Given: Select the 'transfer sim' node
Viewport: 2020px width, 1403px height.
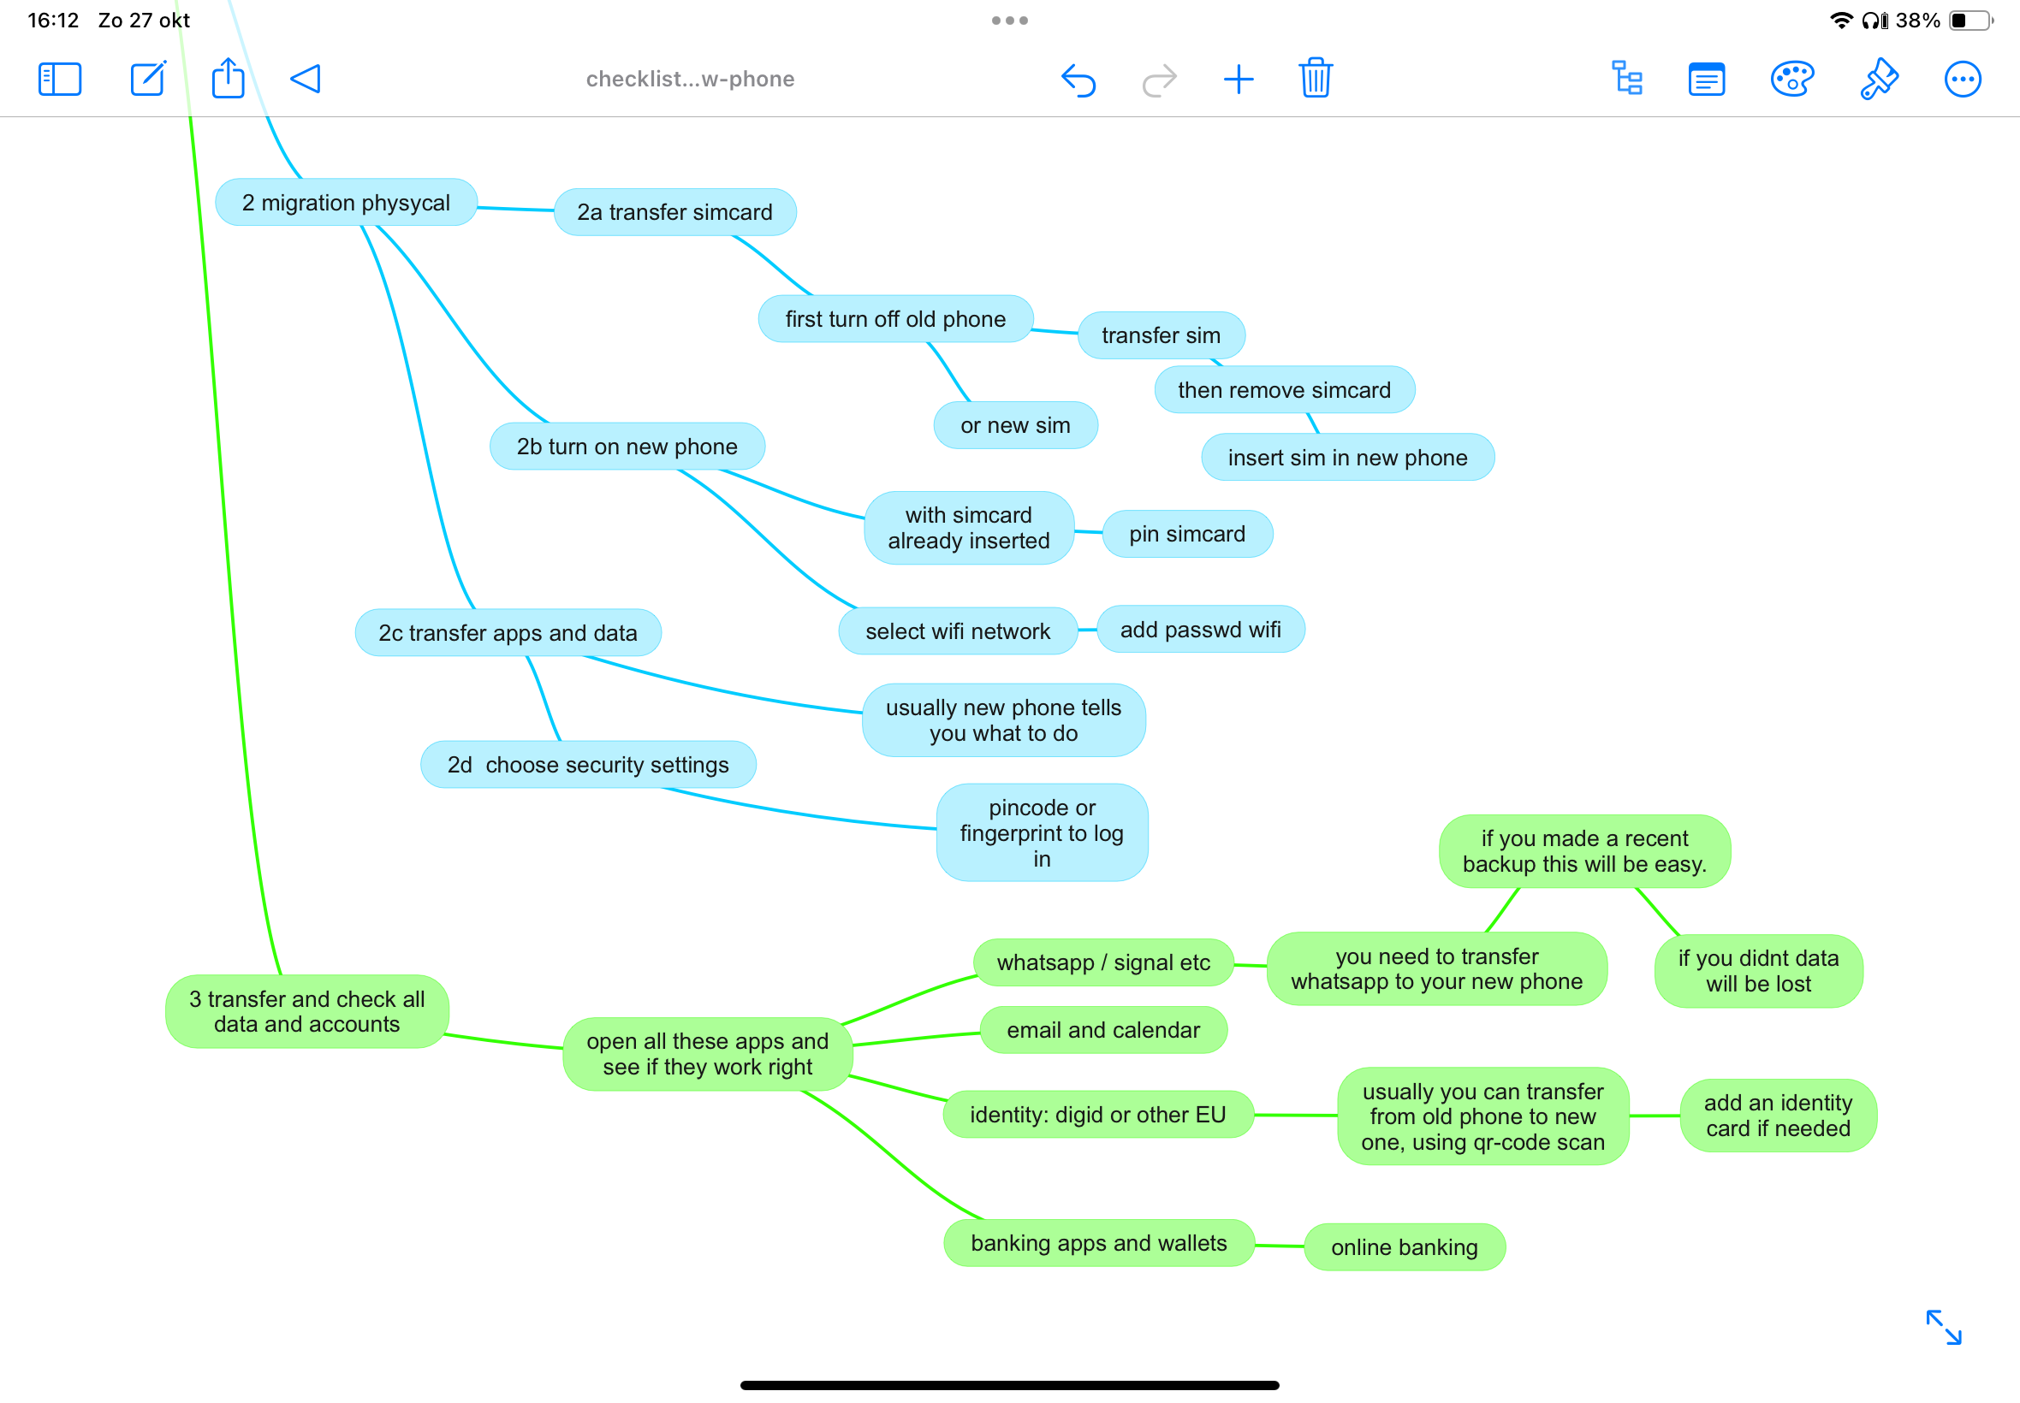Looking at the screenshot, I should pyautogui.click(x=1161, y=335).
